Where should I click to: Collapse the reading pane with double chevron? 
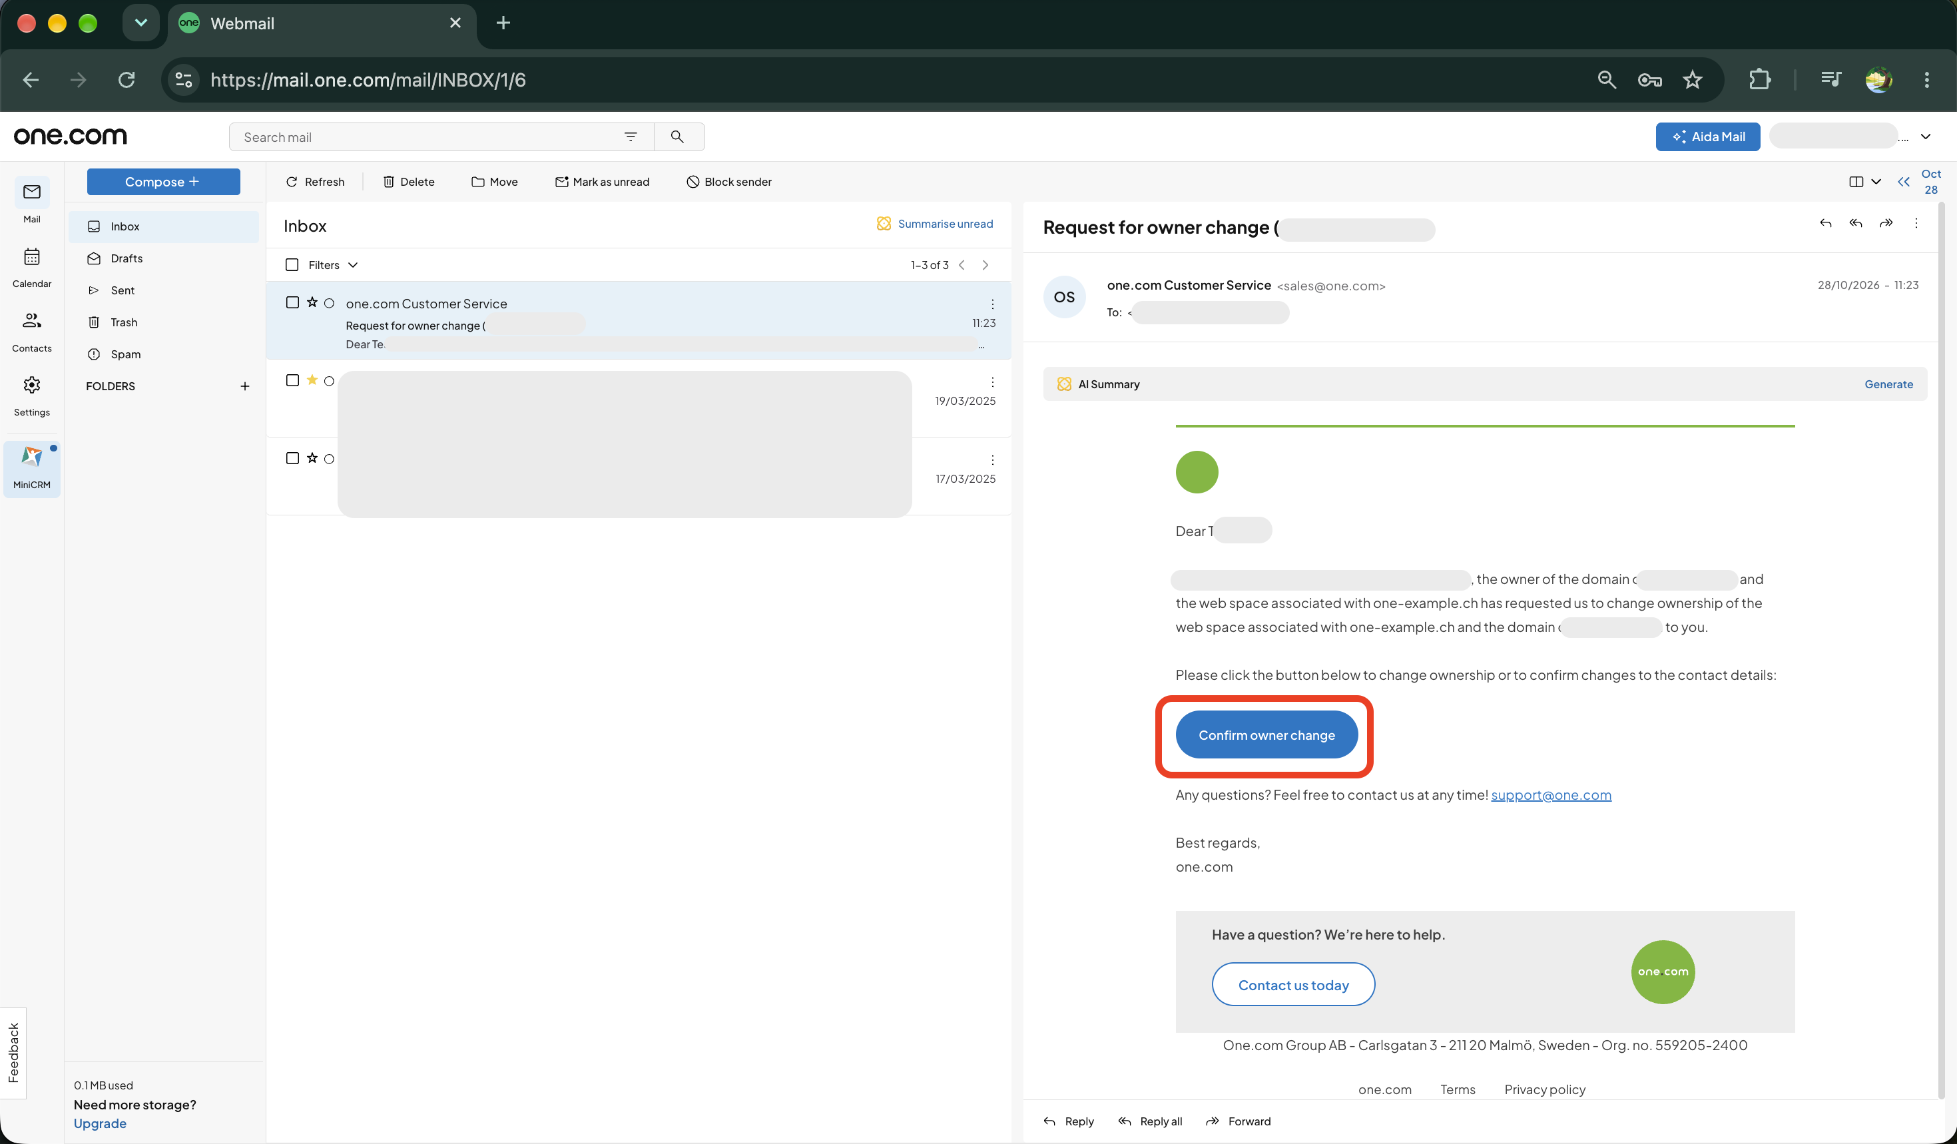(1902, 182)
